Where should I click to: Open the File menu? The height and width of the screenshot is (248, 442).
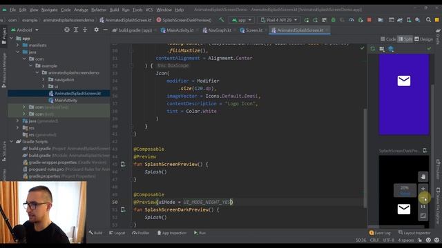click(12, 10)
